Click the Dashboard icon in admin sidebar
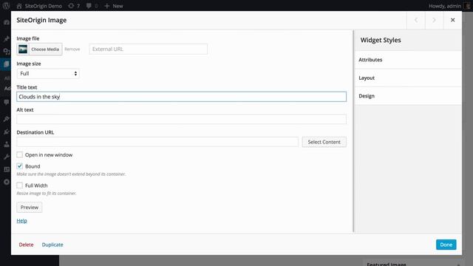The height and width of the screenshot is (266, 473). [x=7, y=23]
